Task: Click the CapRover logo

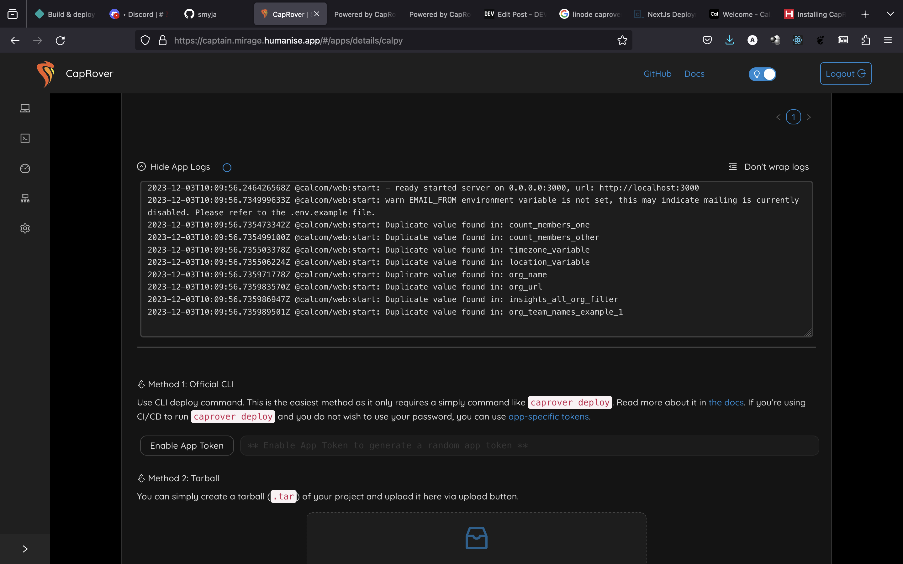Action: tap(46, 74)
